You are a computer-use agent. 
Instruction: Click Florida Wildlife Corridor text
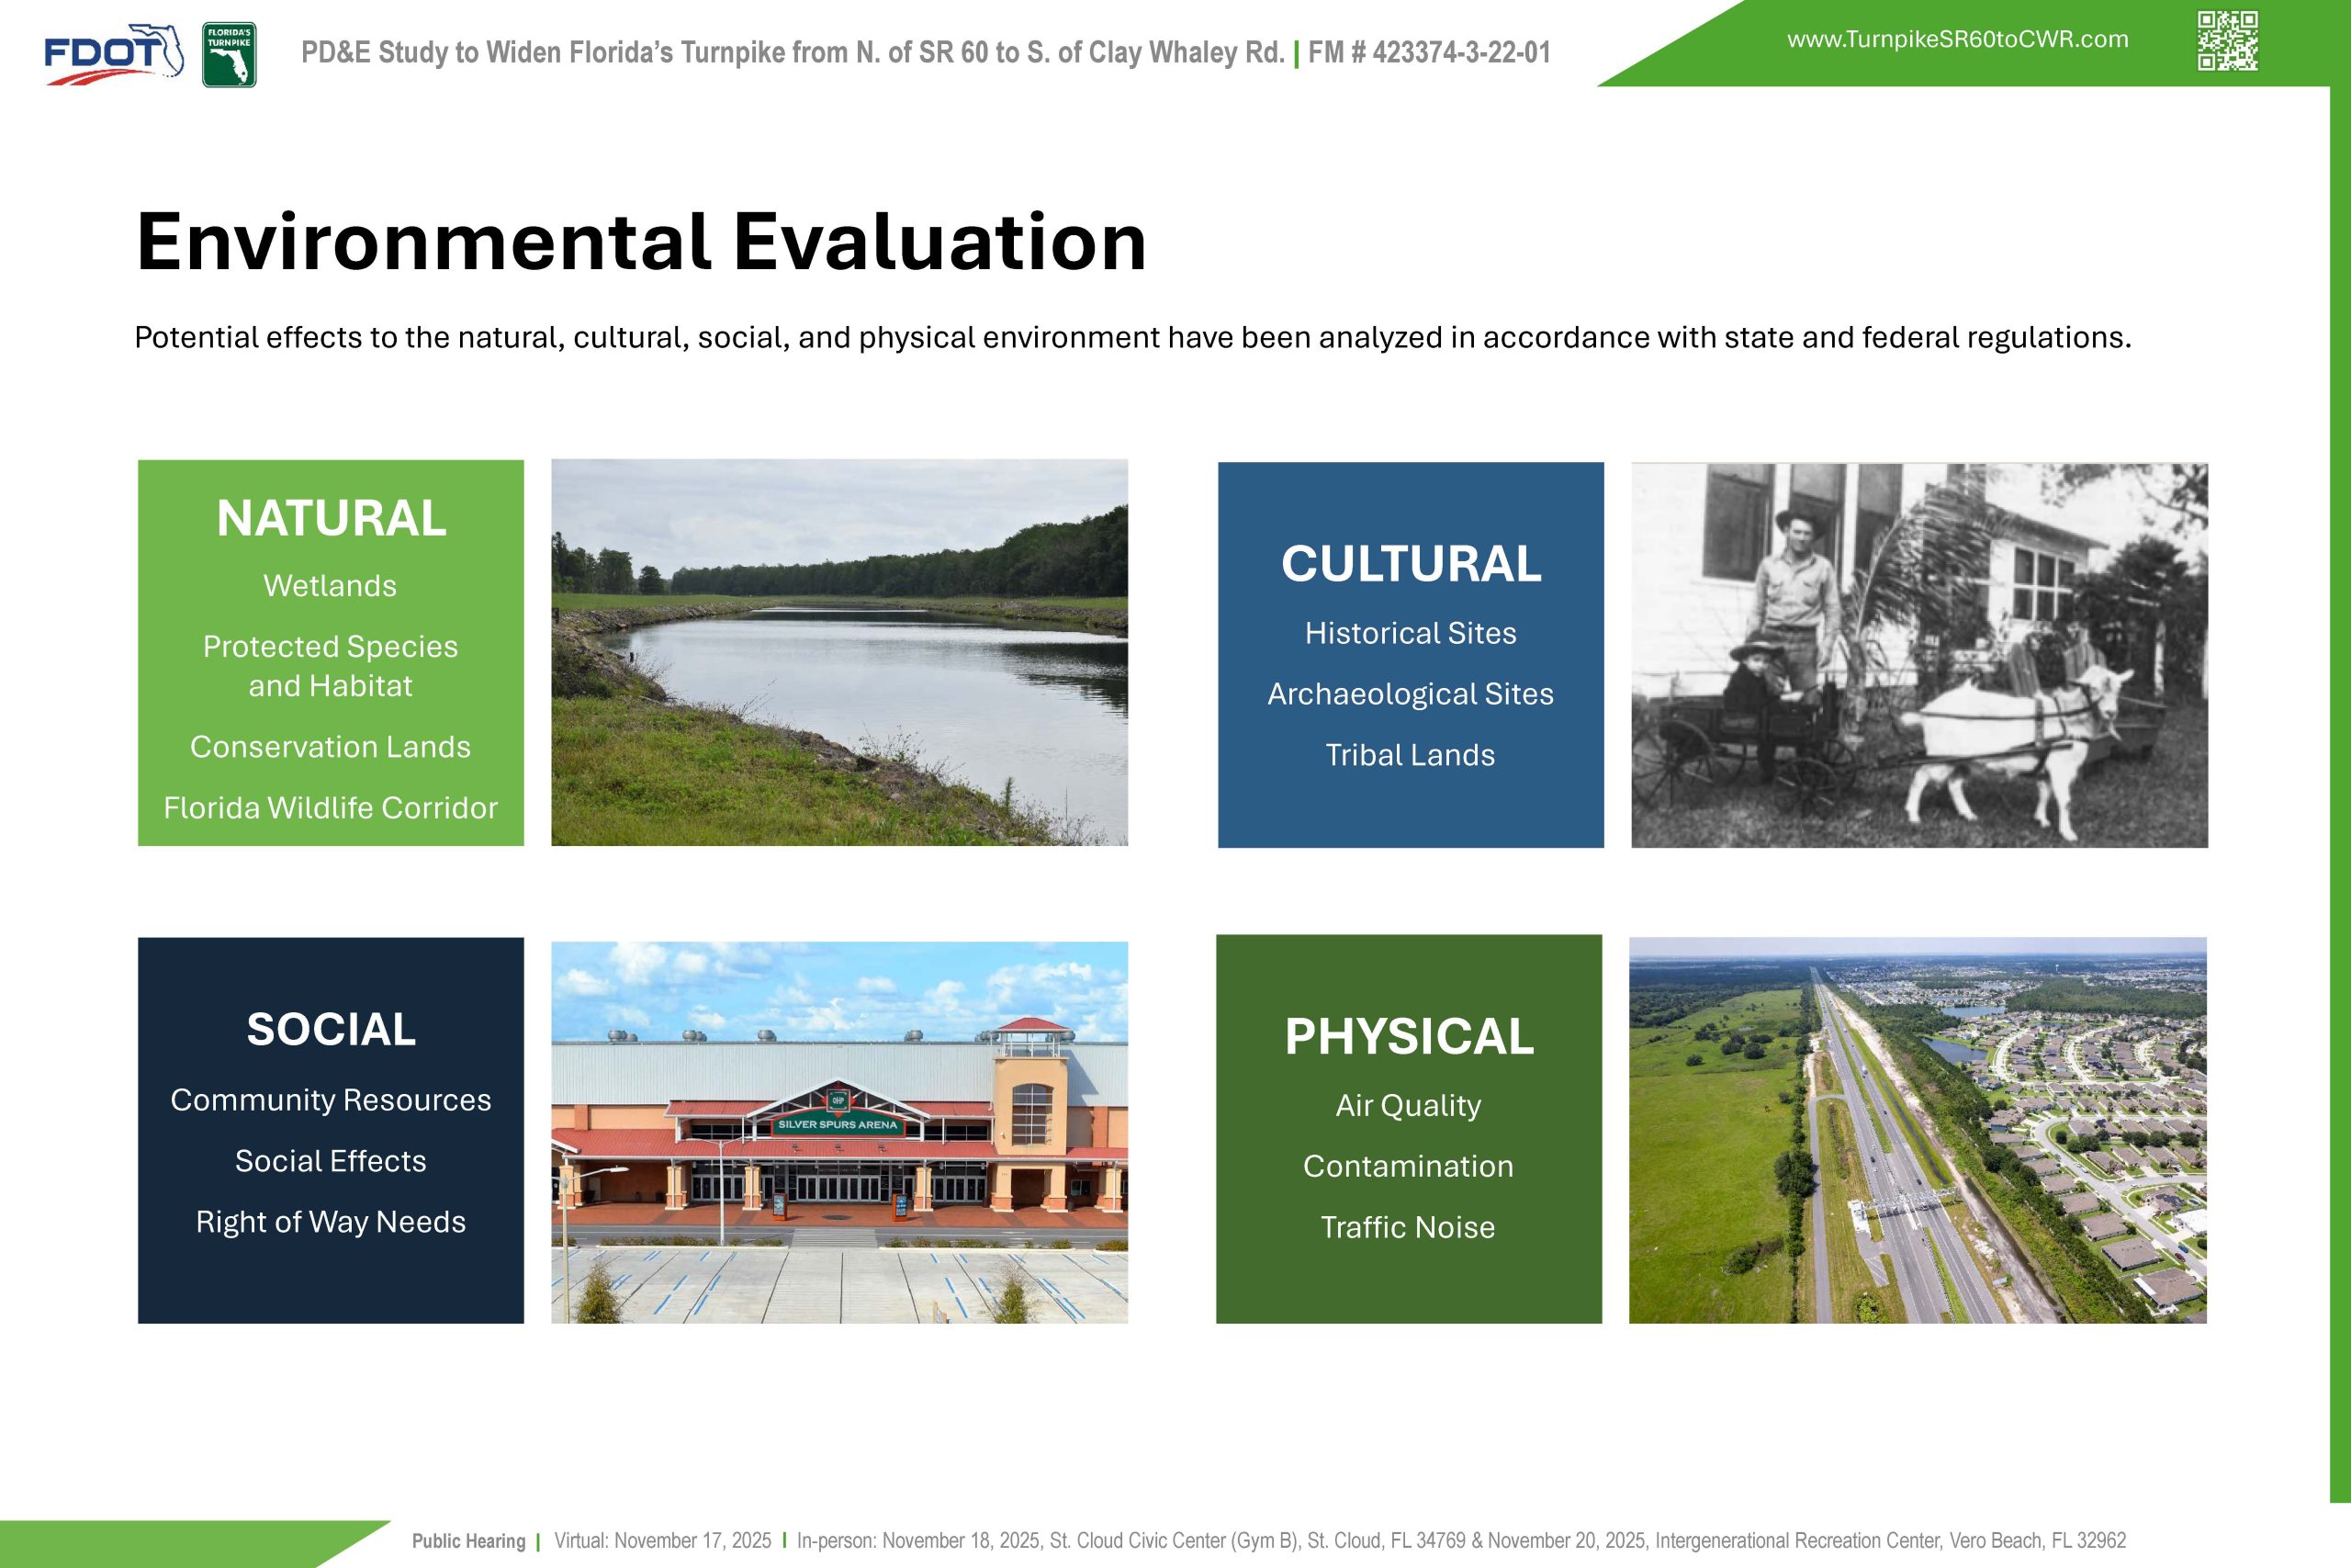[x=331, y=808]
